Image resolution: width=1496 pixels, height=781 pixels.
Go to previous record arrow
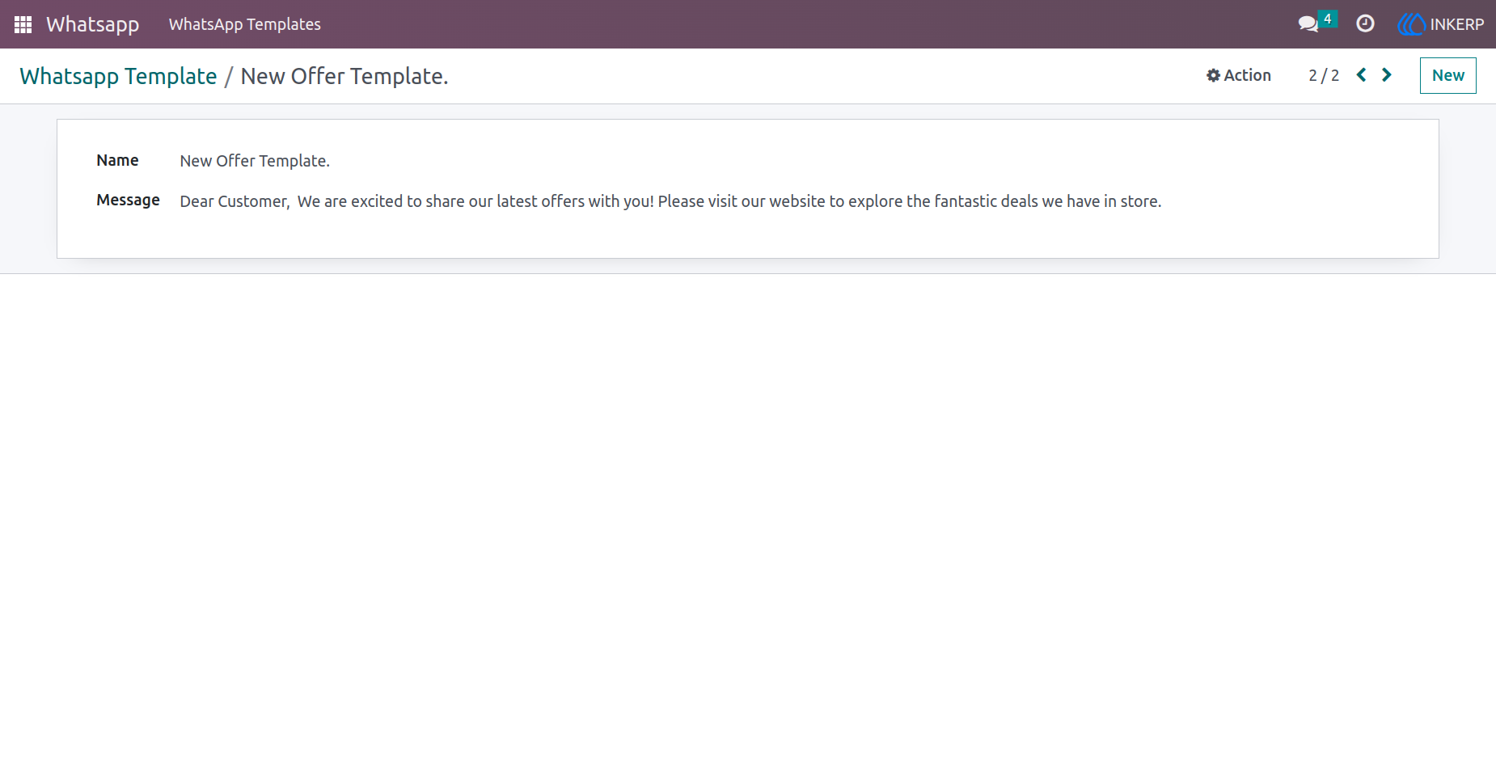tap(1362, 75)
